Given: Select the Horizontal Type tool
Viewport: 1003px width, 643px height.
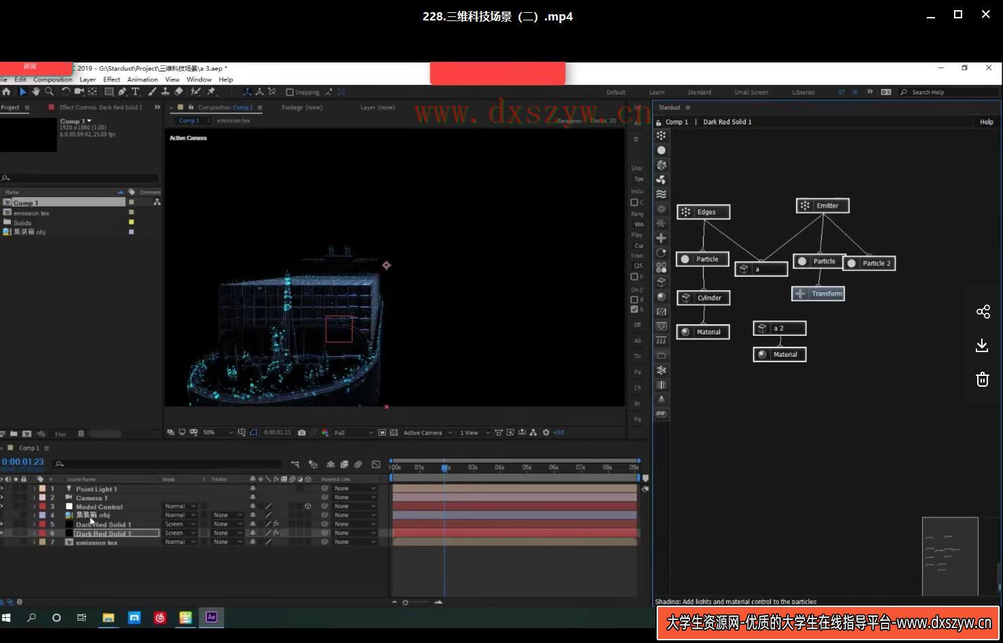Looking at the screenshot, I should coord(135,92).
